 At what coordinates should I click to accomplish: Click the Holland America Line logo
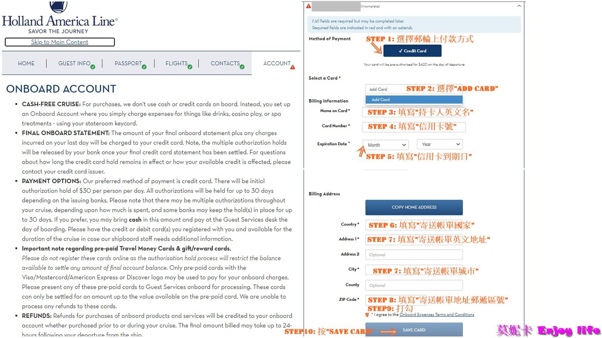point(59,18)
